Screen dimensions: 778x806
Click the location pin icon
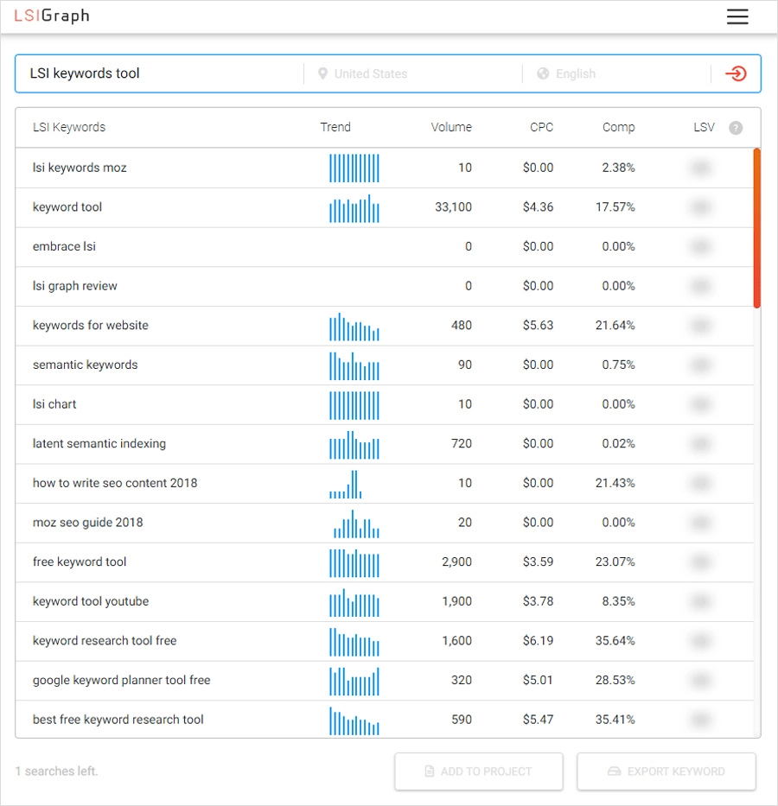point(322,74)
